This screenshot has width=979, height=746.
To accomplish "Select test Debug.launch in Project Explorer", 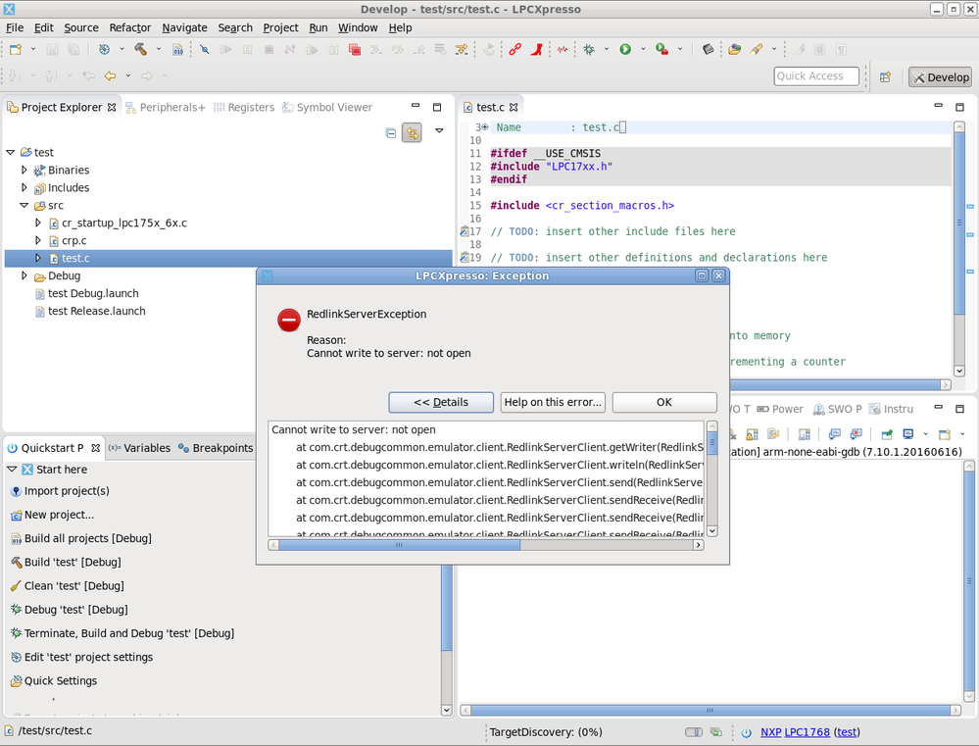I will click(x=93, y=293).
